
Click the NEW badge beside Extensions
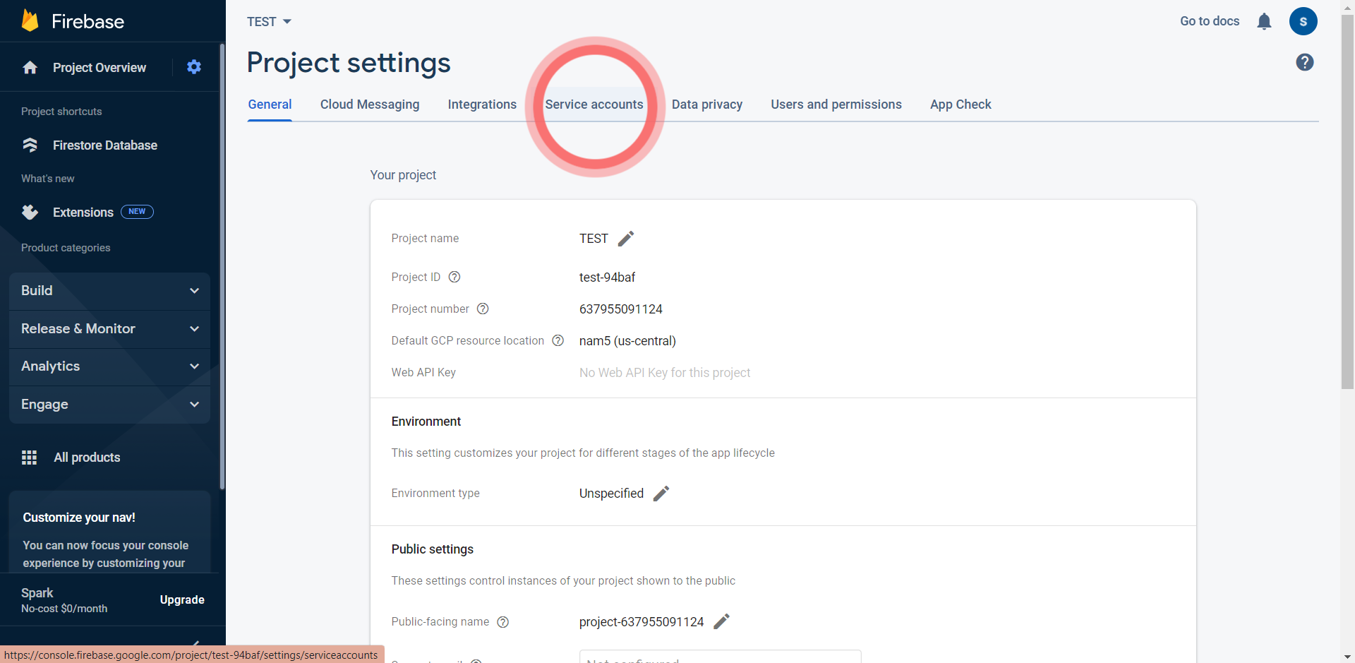click(137, 212)
